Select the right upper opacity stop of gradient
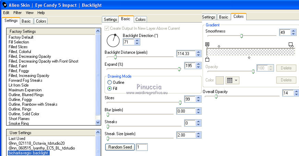The width and height of the screenshot is (299, 156). (291, 45)
